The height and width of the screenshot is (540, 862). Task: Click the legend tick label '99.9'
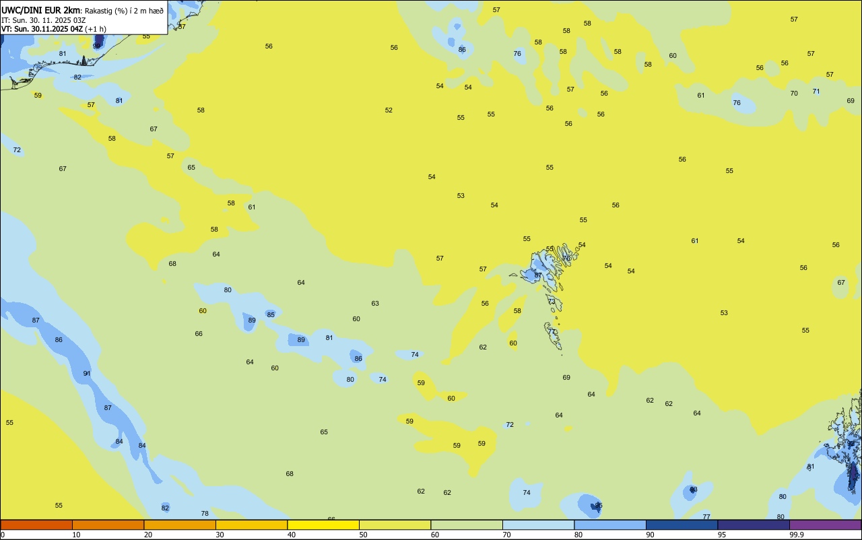pos(797,535)
